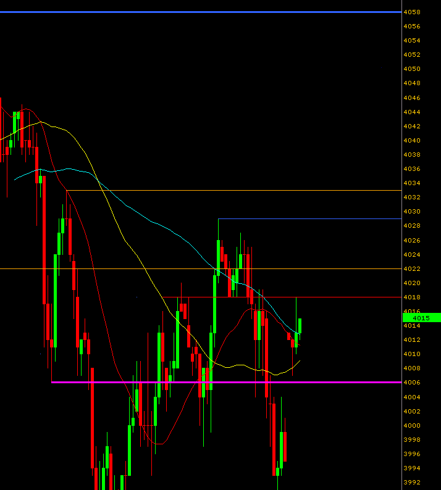
Task: Click the 4010 price axis label
Action: tap(412, 354)
